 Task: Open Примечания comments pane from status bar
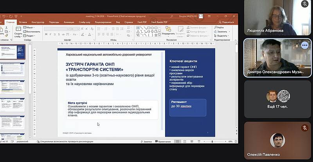[x=164, y=141]
